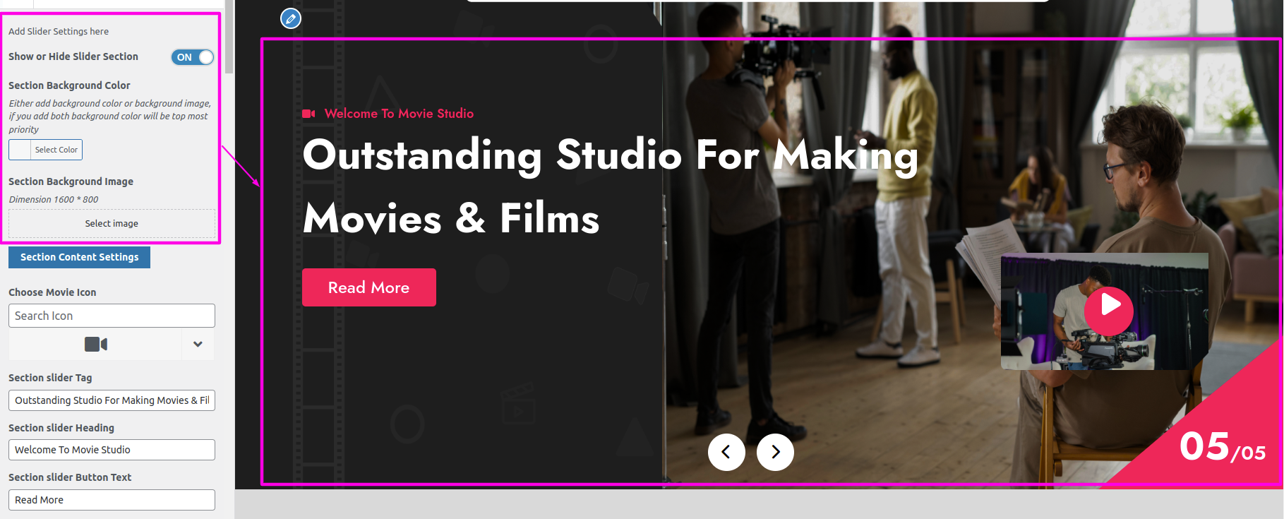
Task: Click the customizer panel scrollbar
Action: point(229,37)
